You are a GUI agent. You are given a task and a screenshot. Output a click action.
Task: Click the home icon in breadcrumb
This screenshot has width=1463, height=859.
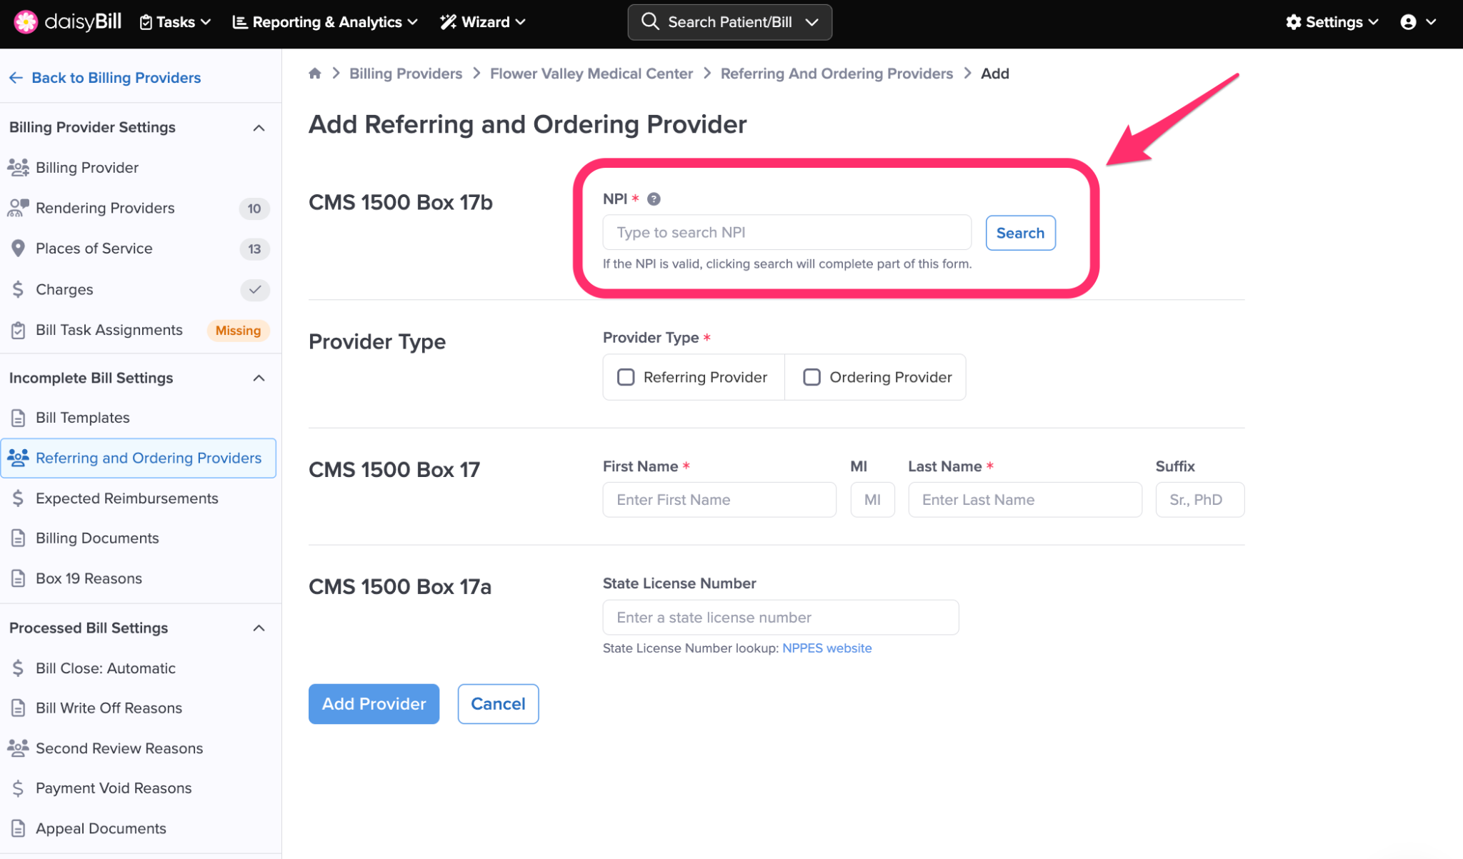[x=314, y=74]
